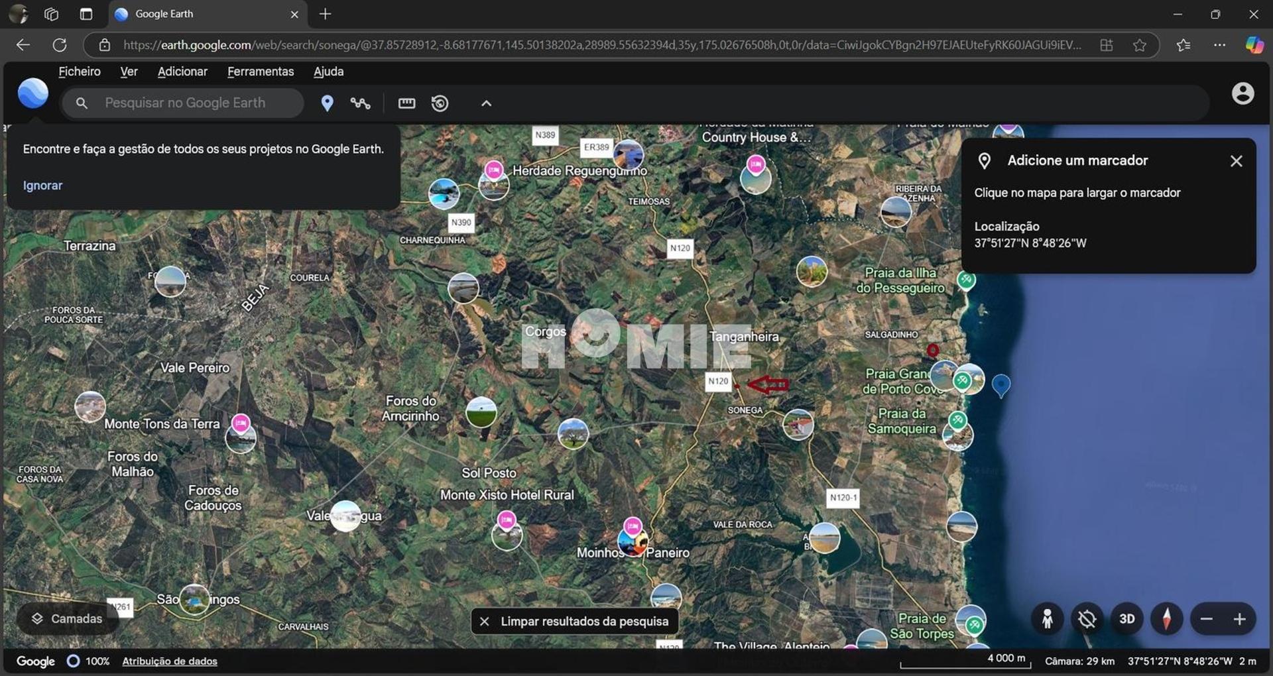Toggle the 3D view button

click(x=1126, y=619)
